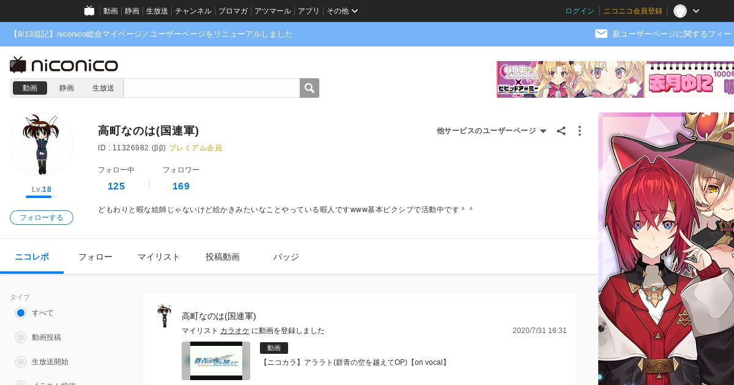Select the すべて type radio button
This screenshot has width=734, height=385.
tap(21, 313)
